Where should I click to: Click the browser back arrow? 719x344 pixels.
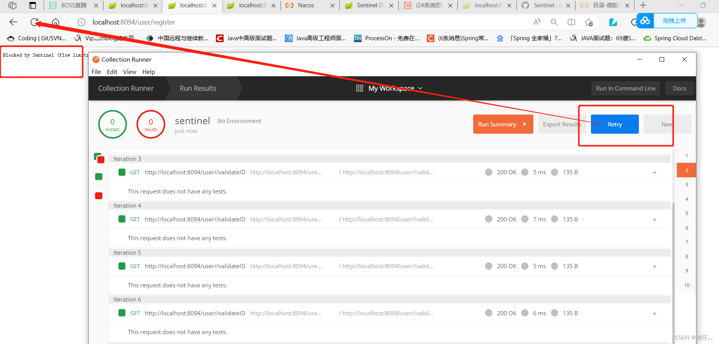13,22
